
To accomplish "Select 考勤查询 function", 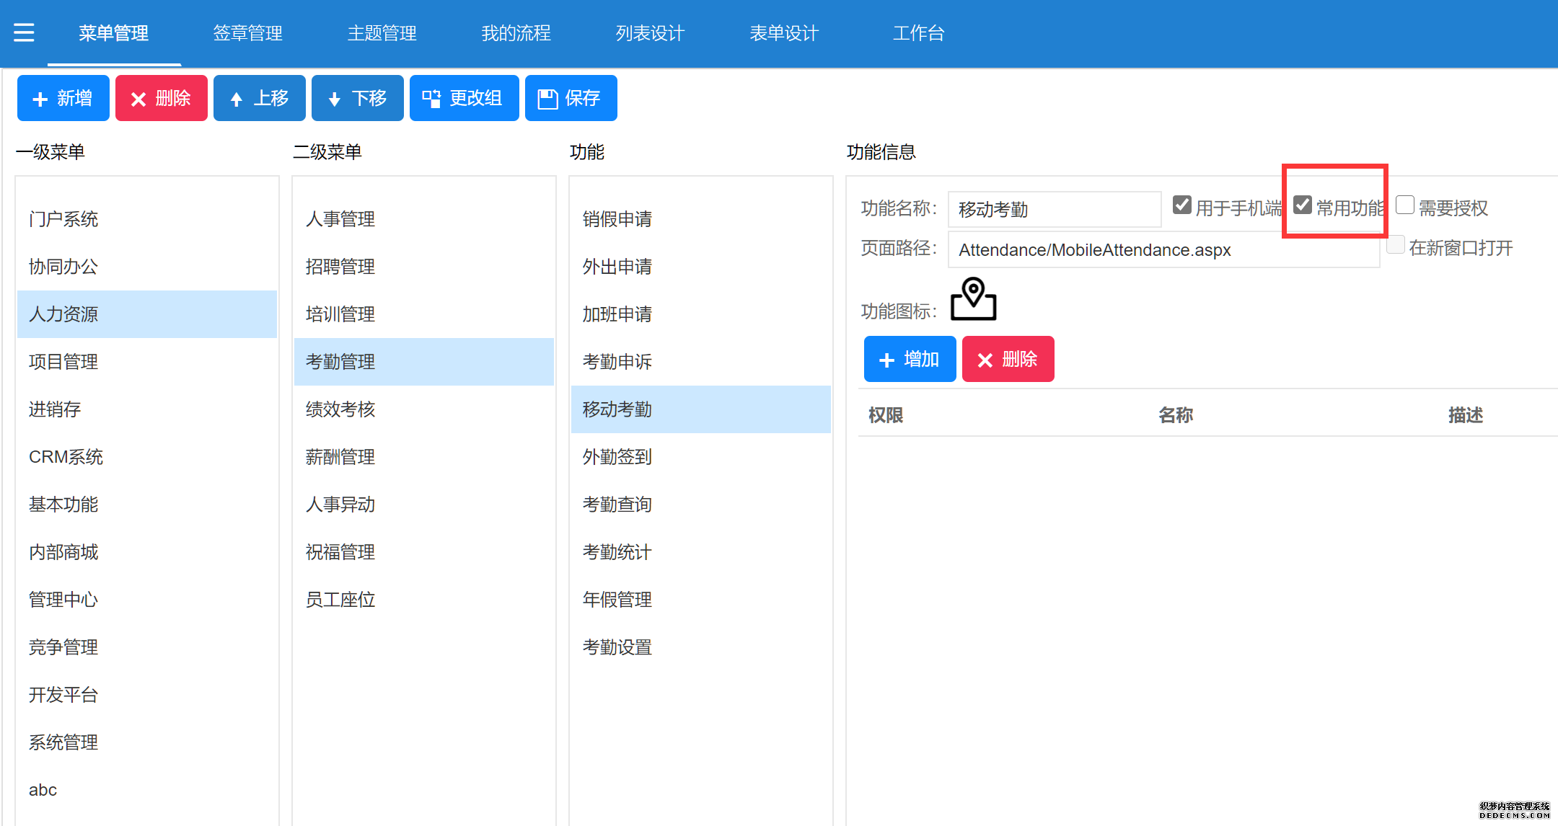I will click(701, 505).
